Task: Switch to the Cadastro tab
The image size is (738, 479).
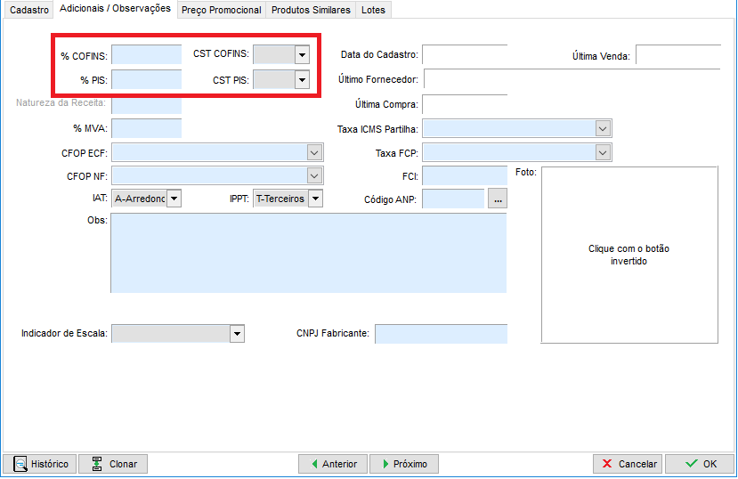Action: [x=28, y=10]
